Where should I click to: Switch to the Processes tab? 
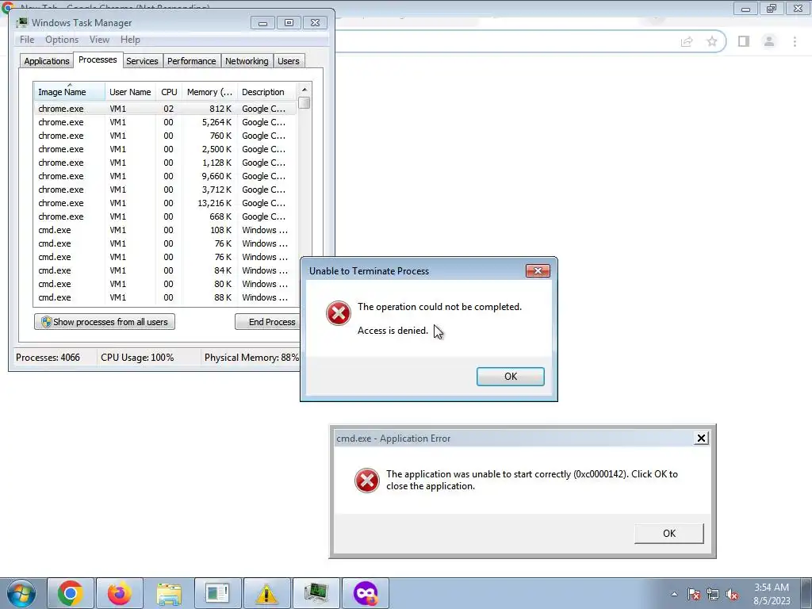click(98, 59)
